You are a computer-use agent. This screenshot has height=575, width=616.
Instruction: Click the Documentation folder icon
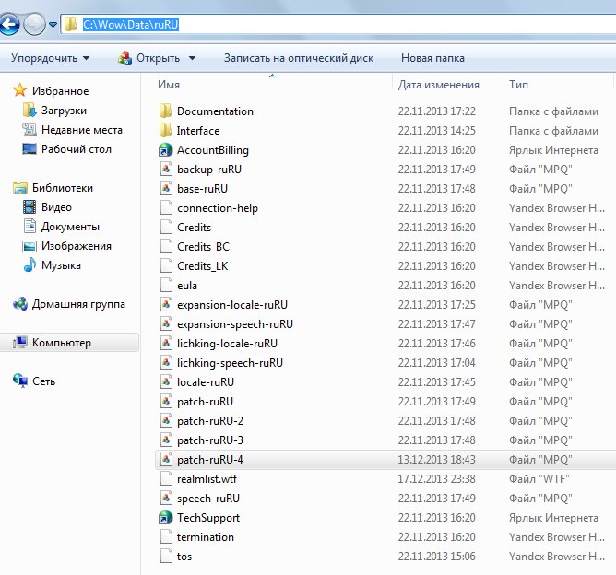coord(166,111)
